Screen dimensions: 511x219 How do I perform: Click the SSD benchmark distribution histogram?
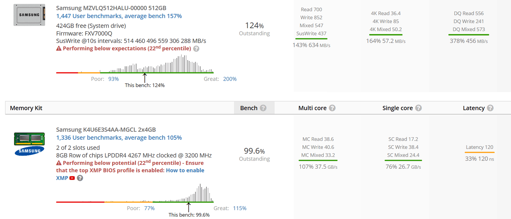(135, 64)
